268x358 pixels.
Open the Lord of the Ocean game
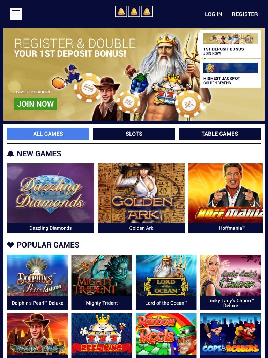coord(166,282)
